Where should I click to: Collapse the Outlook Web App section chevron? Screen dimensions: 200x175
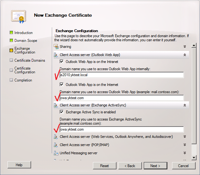tap(185, 55)
